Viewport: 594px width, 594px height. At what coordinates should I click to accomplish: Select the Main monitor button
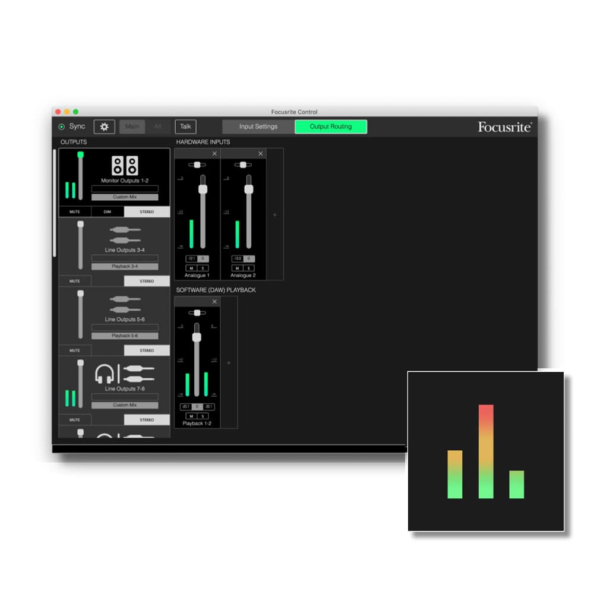[132, 127]
